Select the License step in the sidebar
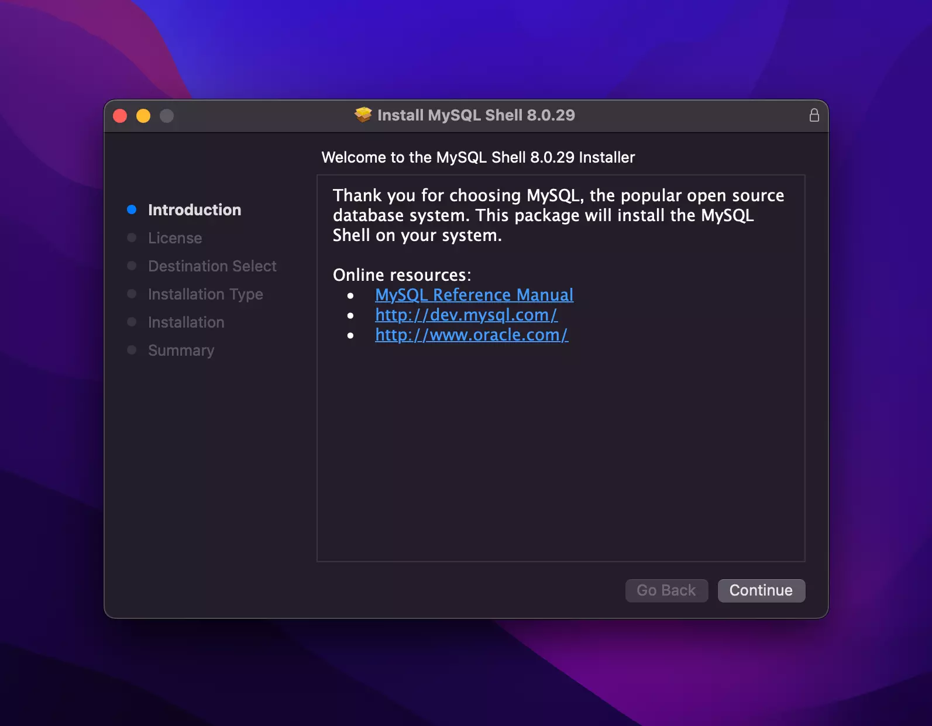This screenshot has height=726, width=932. click(x=175, y=238)
